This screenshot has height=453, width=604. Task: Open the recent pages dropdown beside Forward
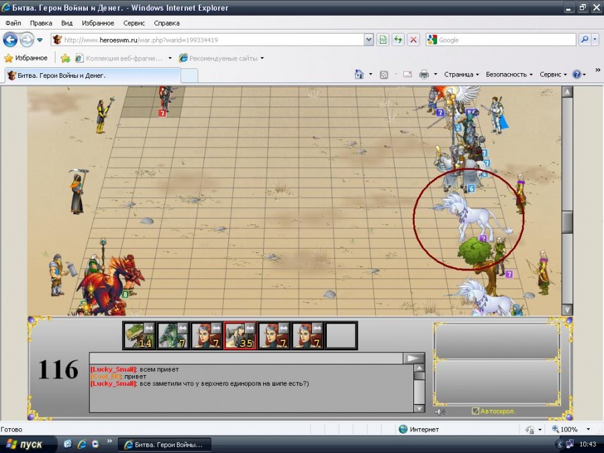coord(40,40)
